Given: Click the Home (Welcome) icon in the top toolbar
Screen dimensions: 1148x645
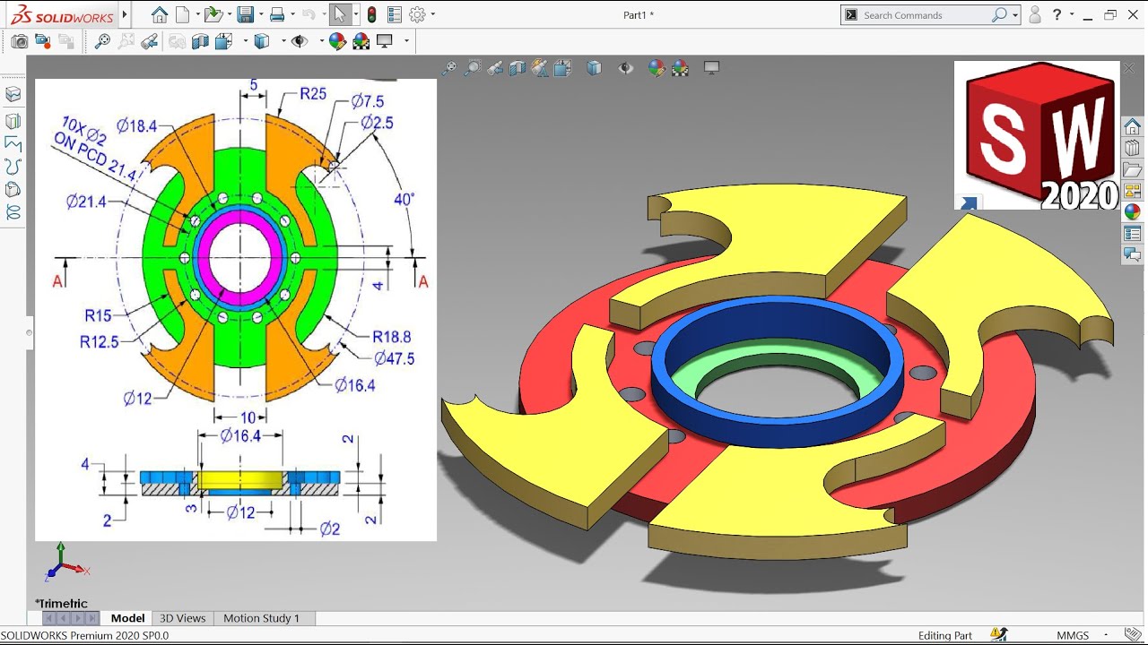Looking at the screenshot, I should click(159, 14).
